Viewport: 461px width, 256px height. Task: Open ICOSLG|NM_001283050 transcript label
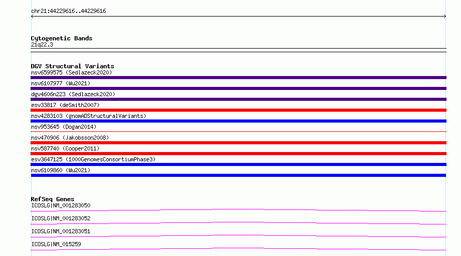(61, 205)
